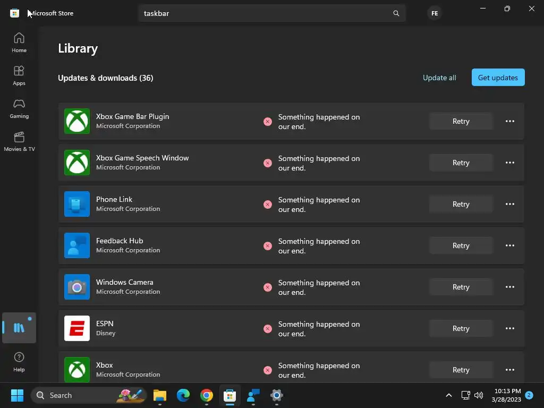544x408 pixels.
Task: Retry the Phone Link update
Action: tap(461, 204)
